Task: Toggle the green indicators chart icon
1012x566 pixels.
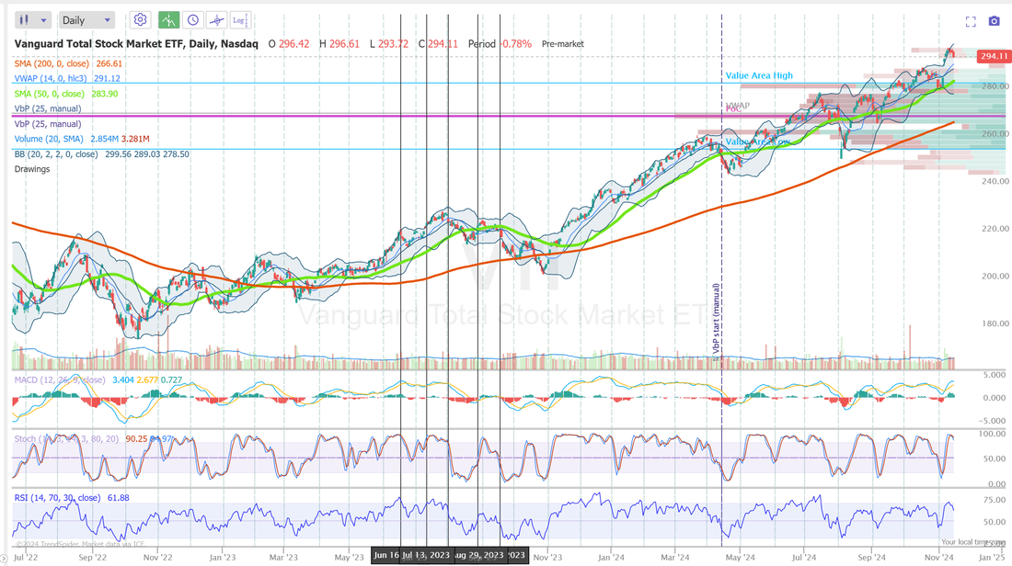Action: 168,20
